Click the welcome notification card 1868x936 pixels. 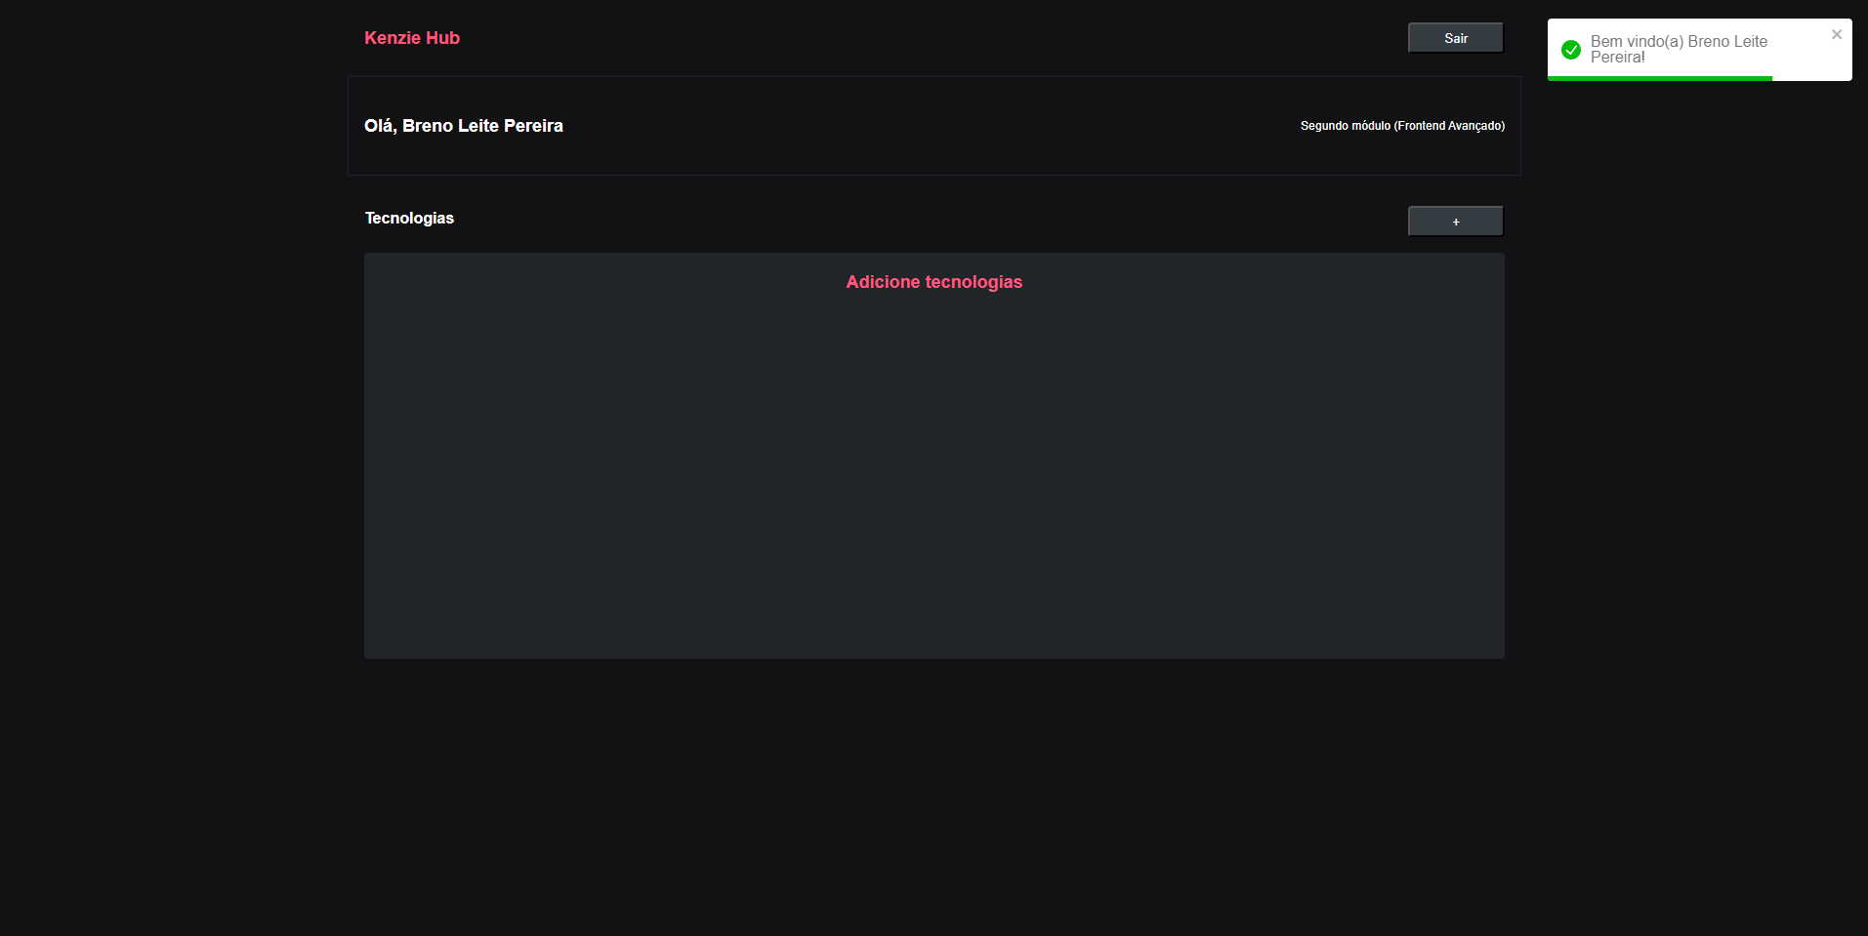click(1698, 49)
